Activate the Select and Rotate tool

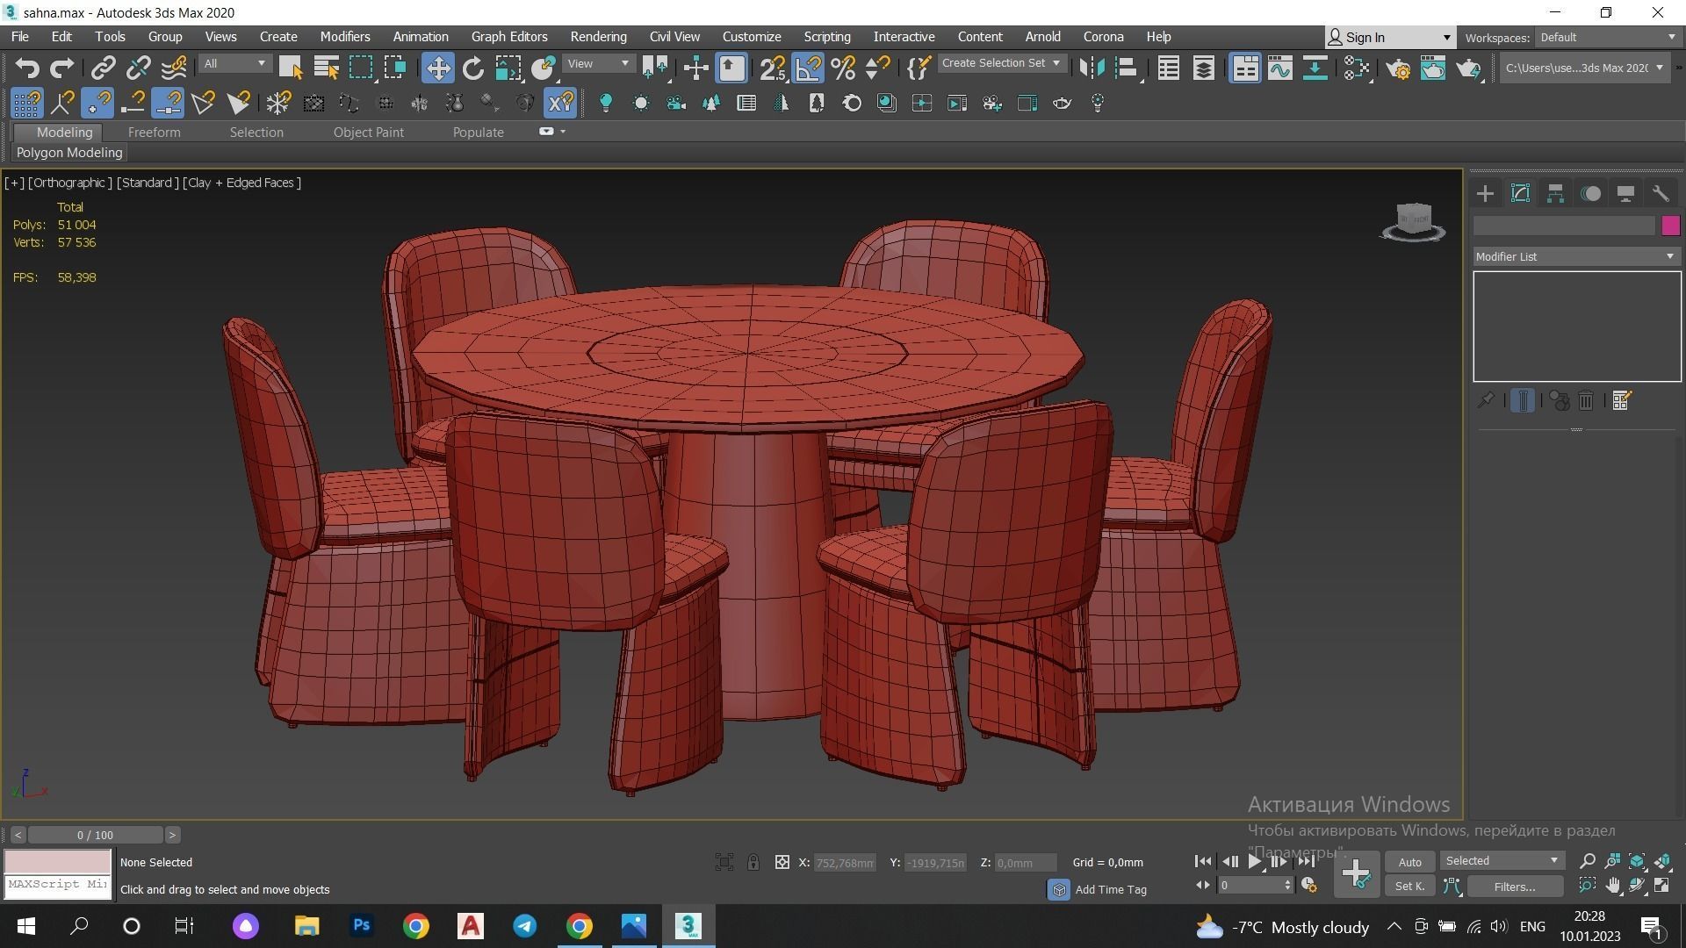(473, 68)
